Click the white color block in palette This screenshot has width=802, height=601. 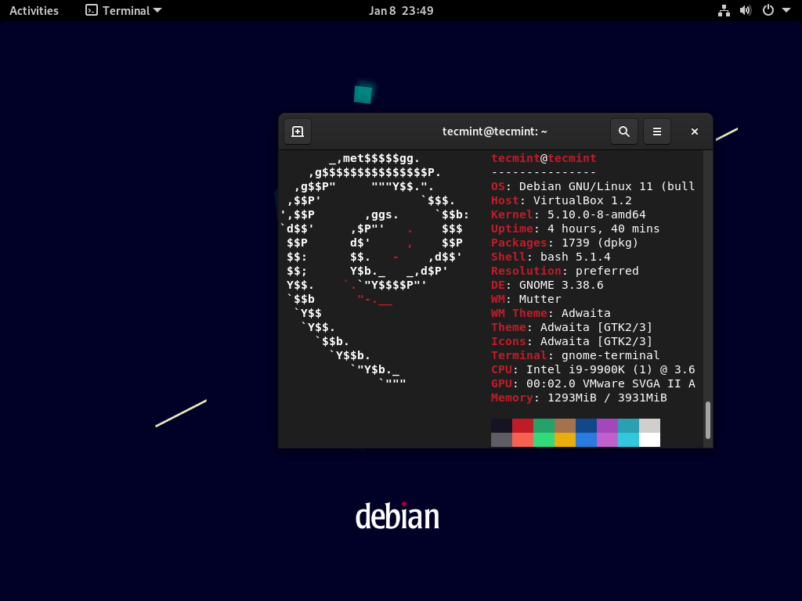click(649, 440)
